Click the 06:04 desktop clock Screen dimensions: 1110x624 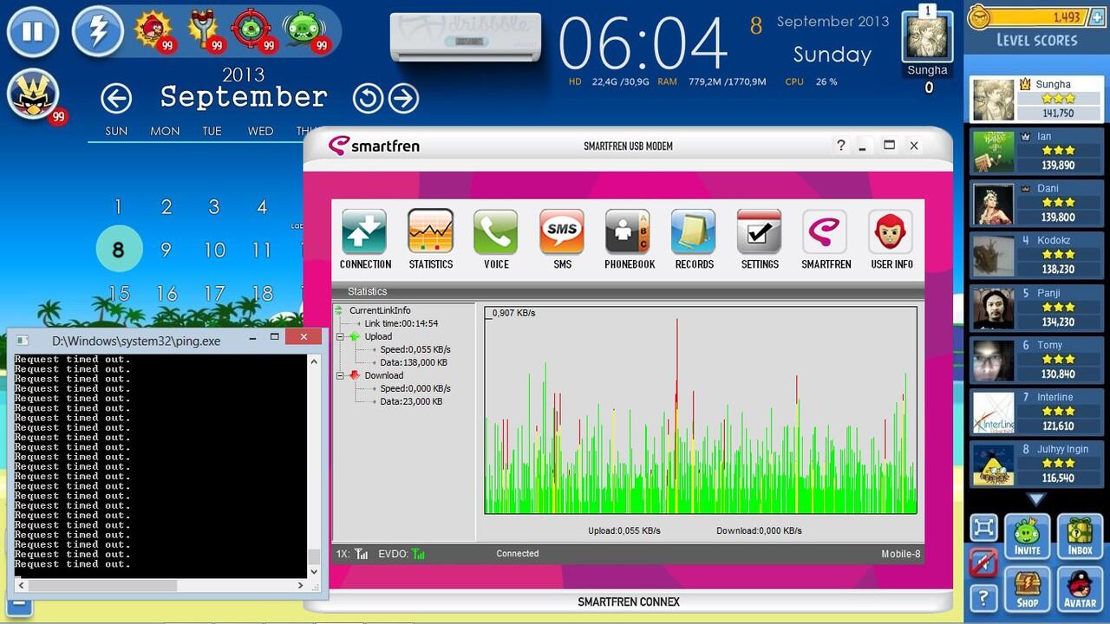pyautogui.click(x=643, y=42)
